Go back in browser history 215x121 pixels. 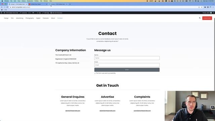tap(2, 7)
